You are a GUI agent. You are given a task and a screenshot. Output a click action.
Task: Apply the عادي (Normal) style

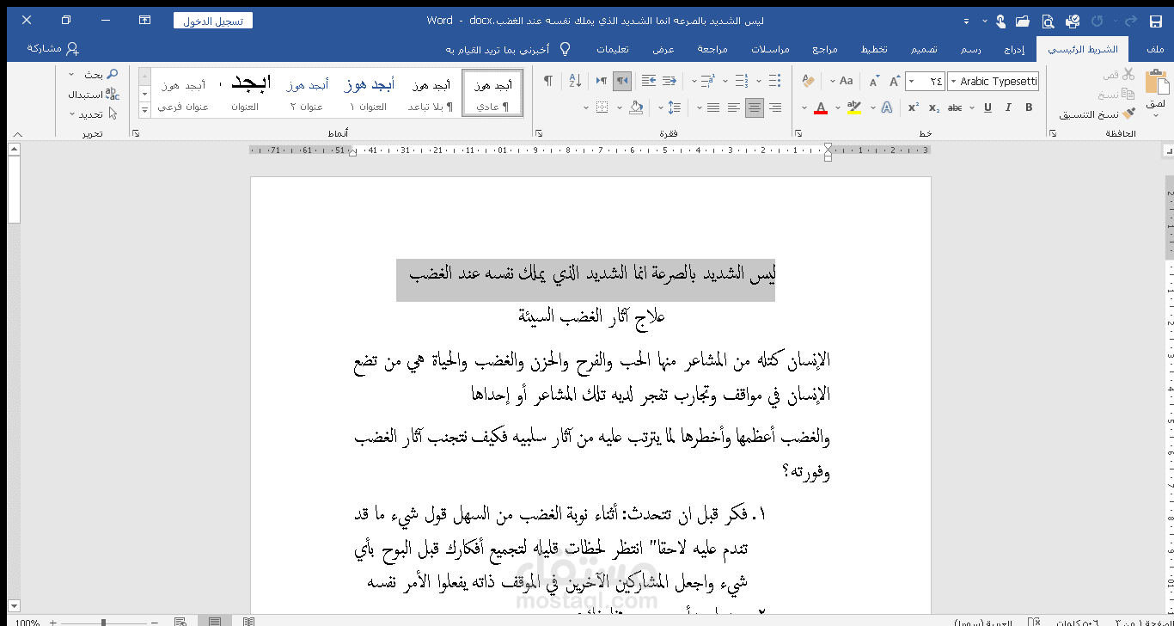pos(492,93)
